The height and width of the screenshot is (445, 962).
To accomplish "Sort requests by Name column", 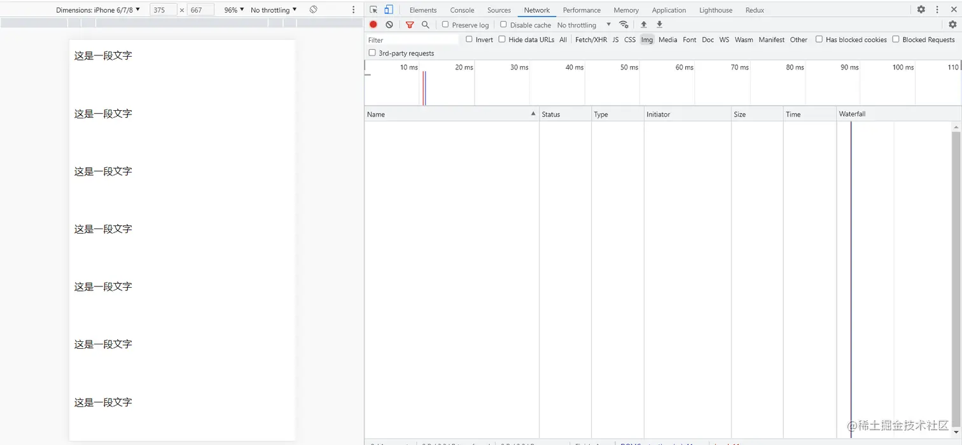I will pyautogui.click(x=452, y=114).
